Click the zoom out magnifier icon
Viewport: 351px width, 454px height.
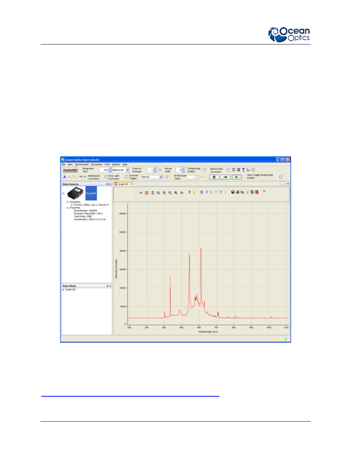pos(170,193)
